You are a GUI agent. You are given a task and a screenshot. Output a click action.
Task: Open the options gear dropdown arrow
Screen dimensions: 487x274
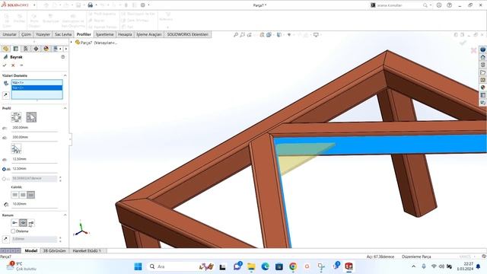(x=149, y=5)
